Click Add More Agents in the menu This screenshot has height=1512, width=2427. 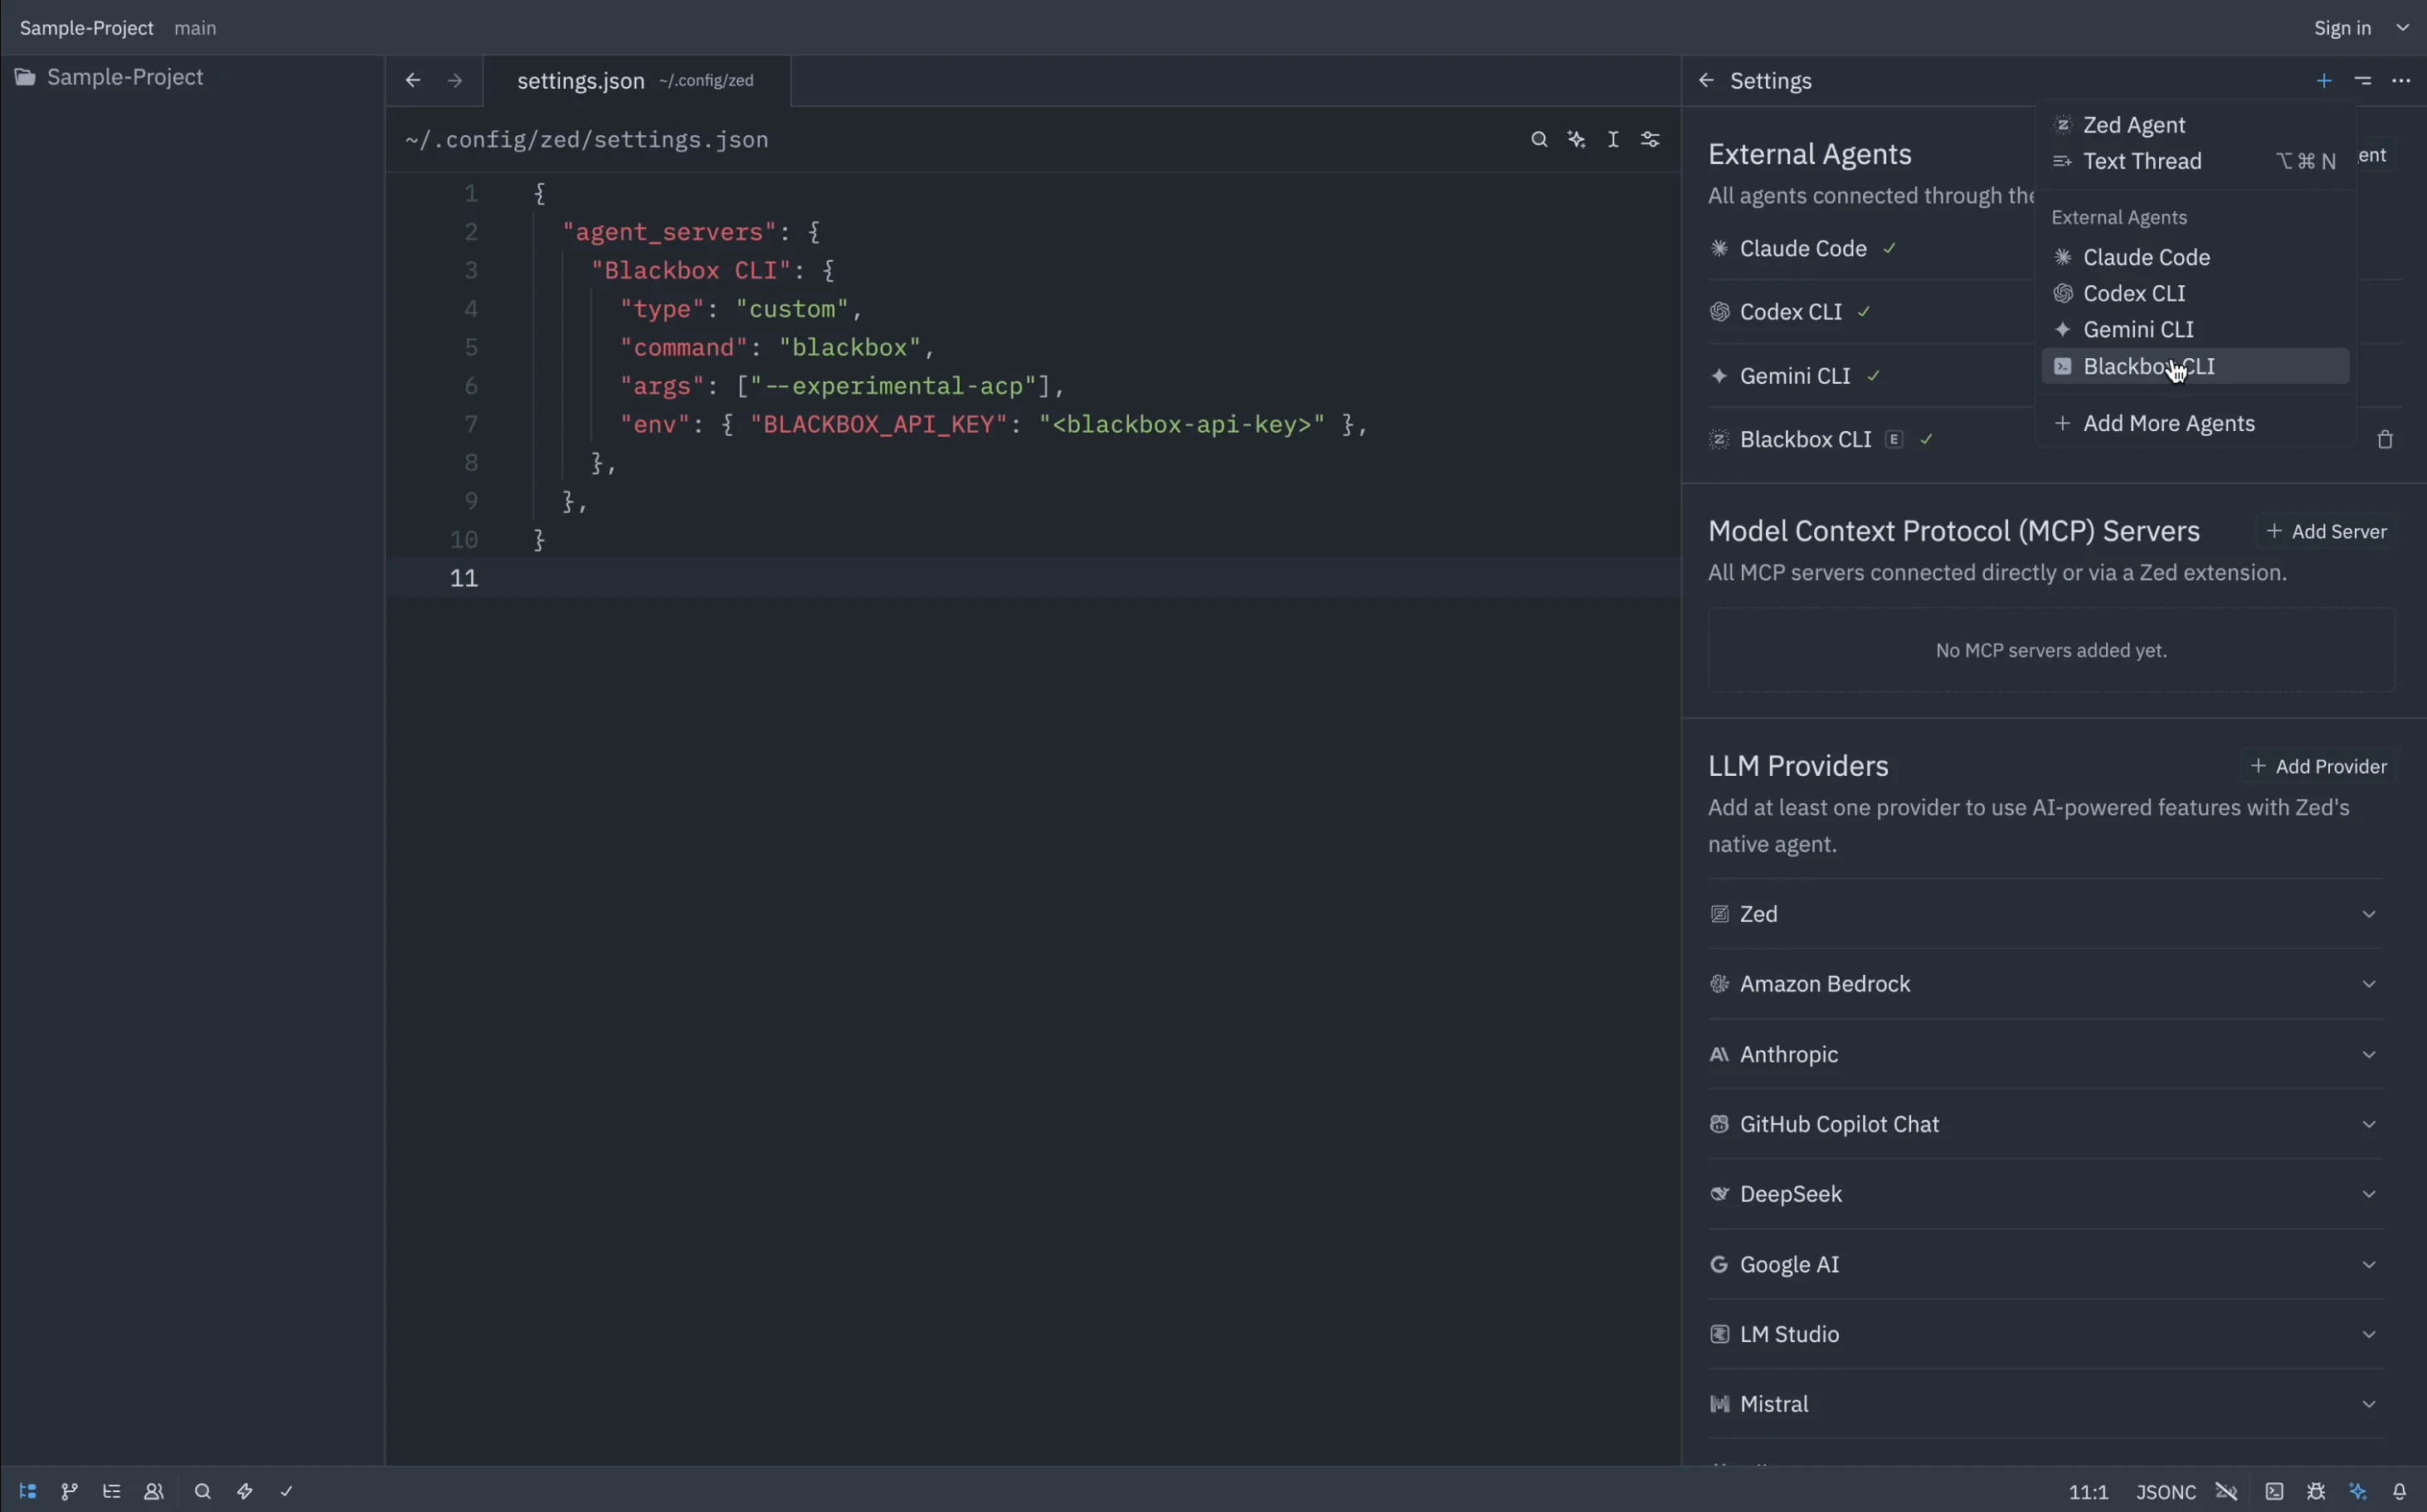2195,423
